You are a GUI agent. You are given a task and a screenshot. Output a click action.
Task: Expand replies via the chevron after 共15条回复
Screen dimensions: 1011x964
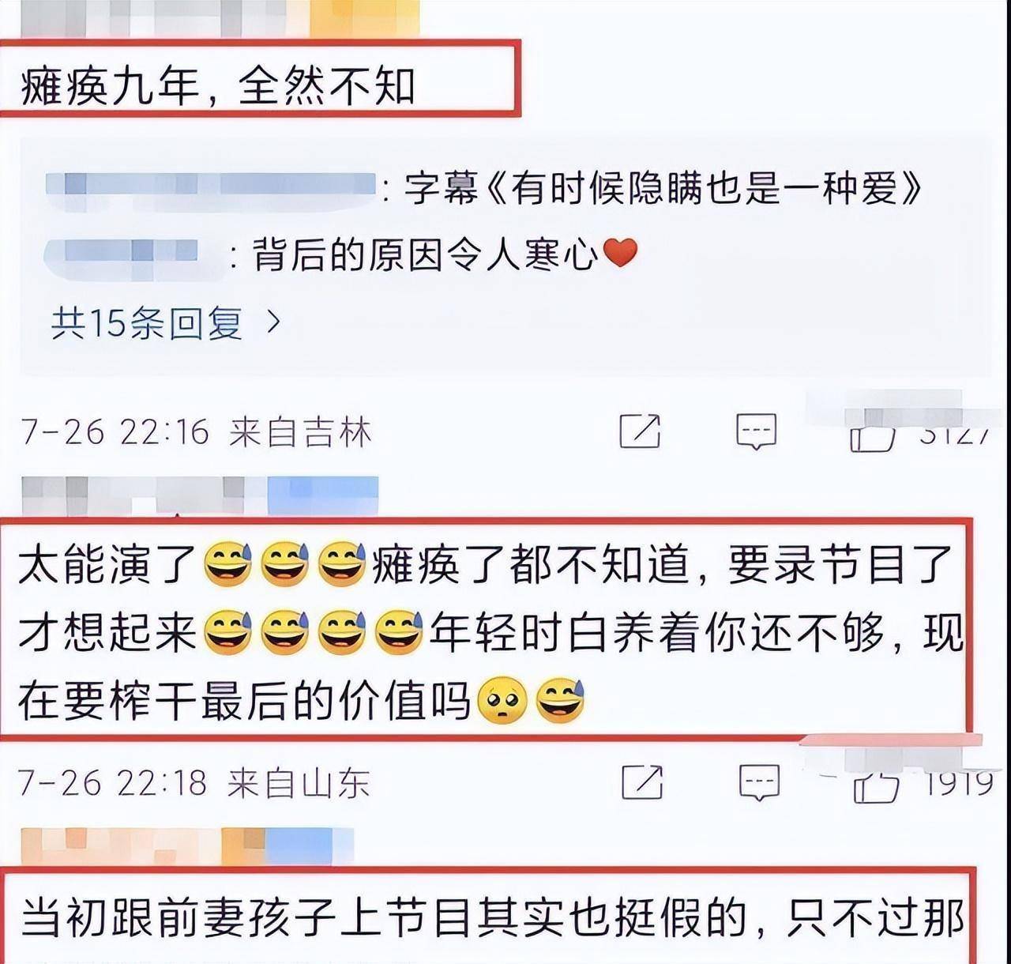pos(273,322)
